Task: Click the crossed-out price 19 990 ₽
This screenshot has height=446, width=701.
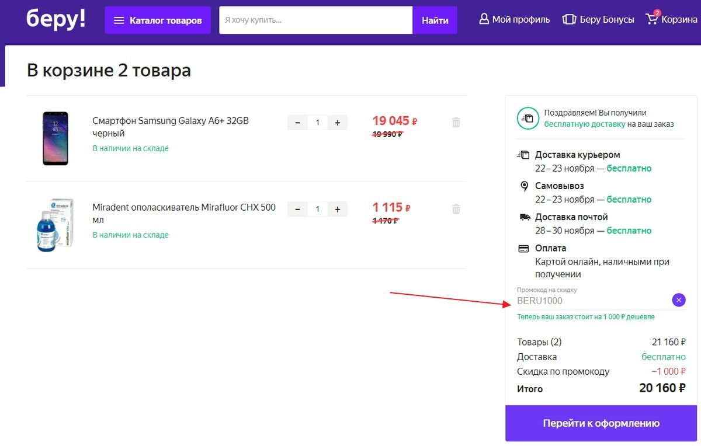Action: [387, 134]
